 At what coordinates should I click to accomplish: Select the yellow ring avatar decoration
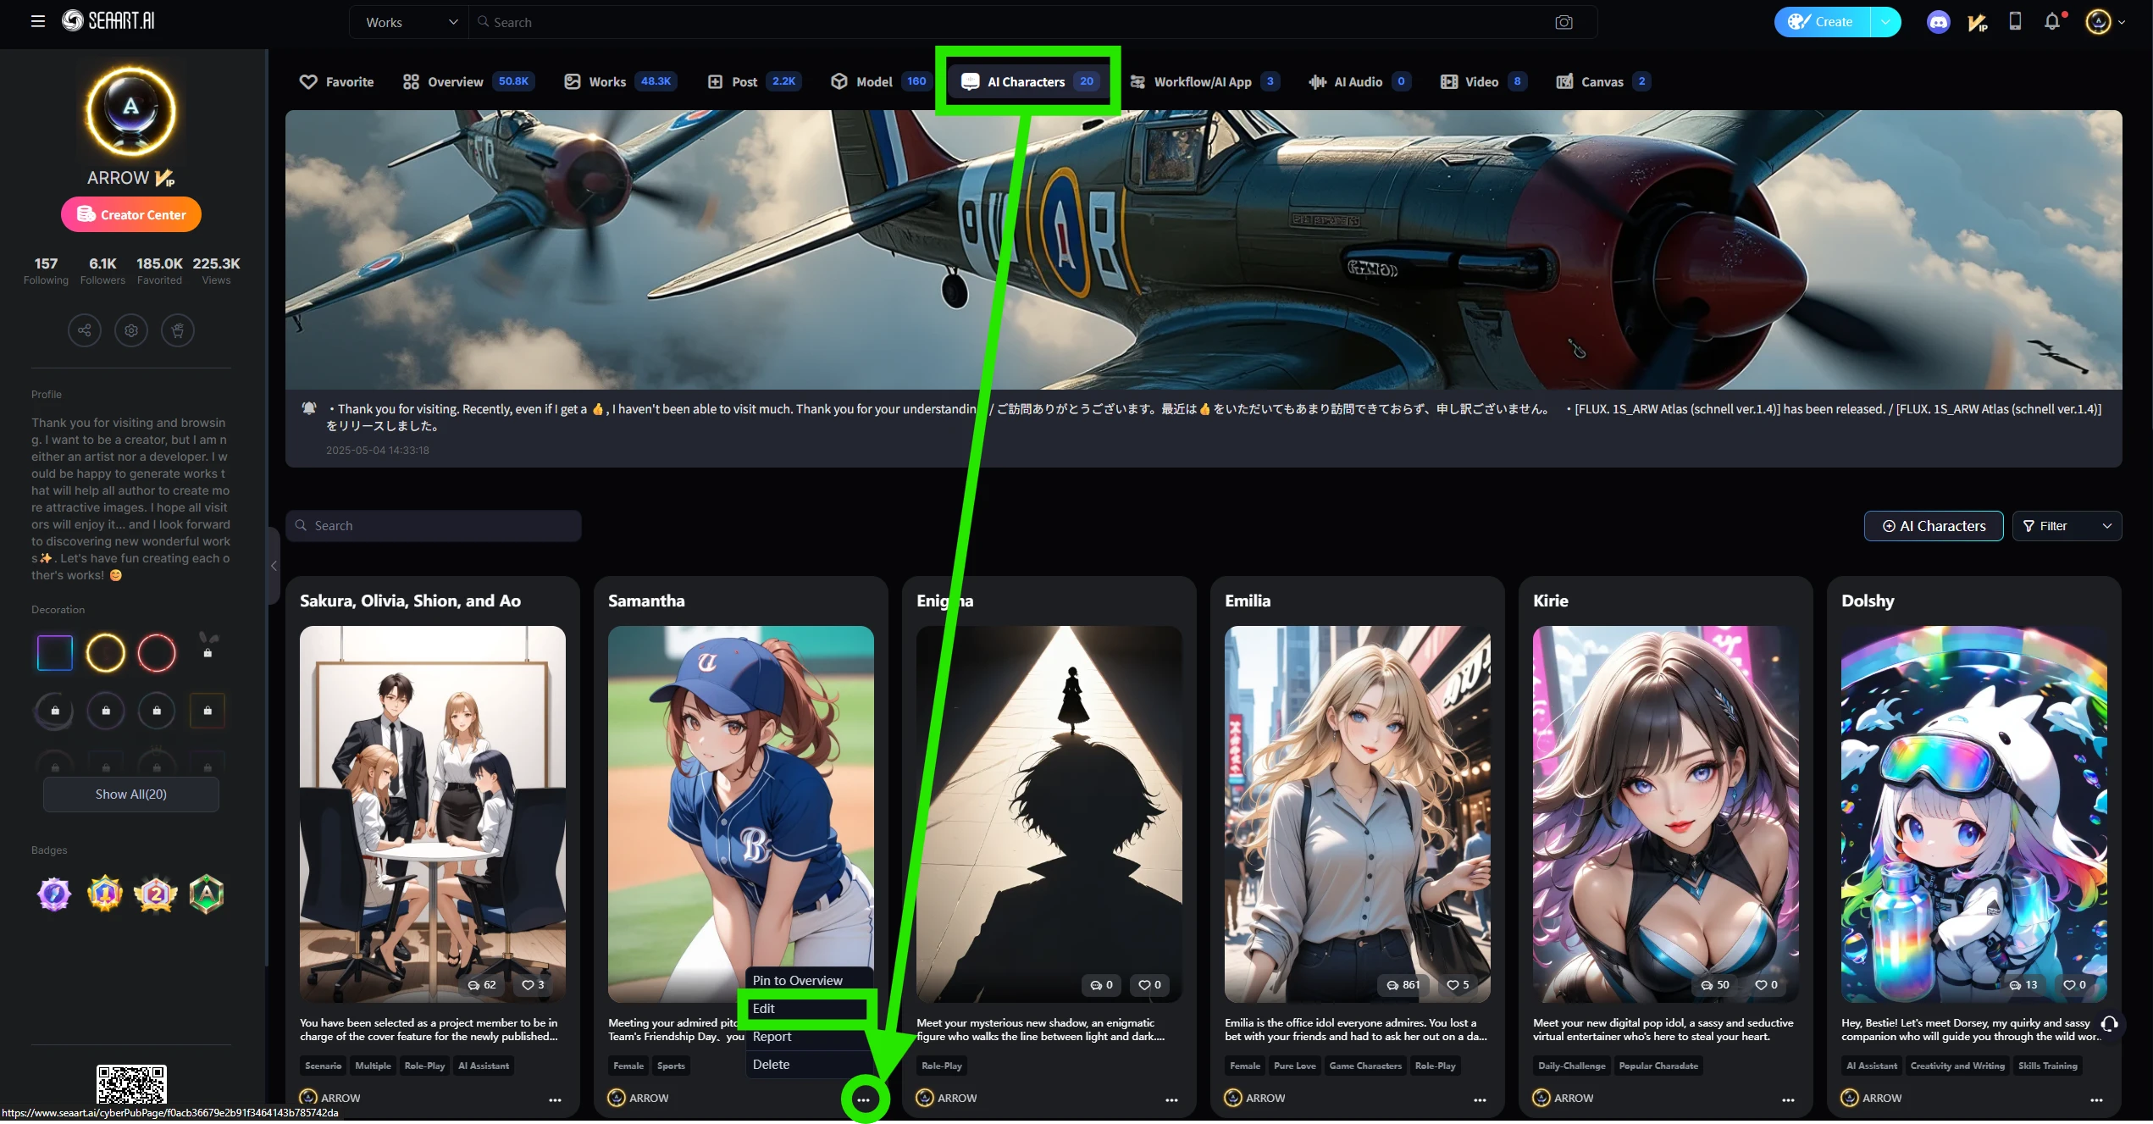click(x=106, y=653)
